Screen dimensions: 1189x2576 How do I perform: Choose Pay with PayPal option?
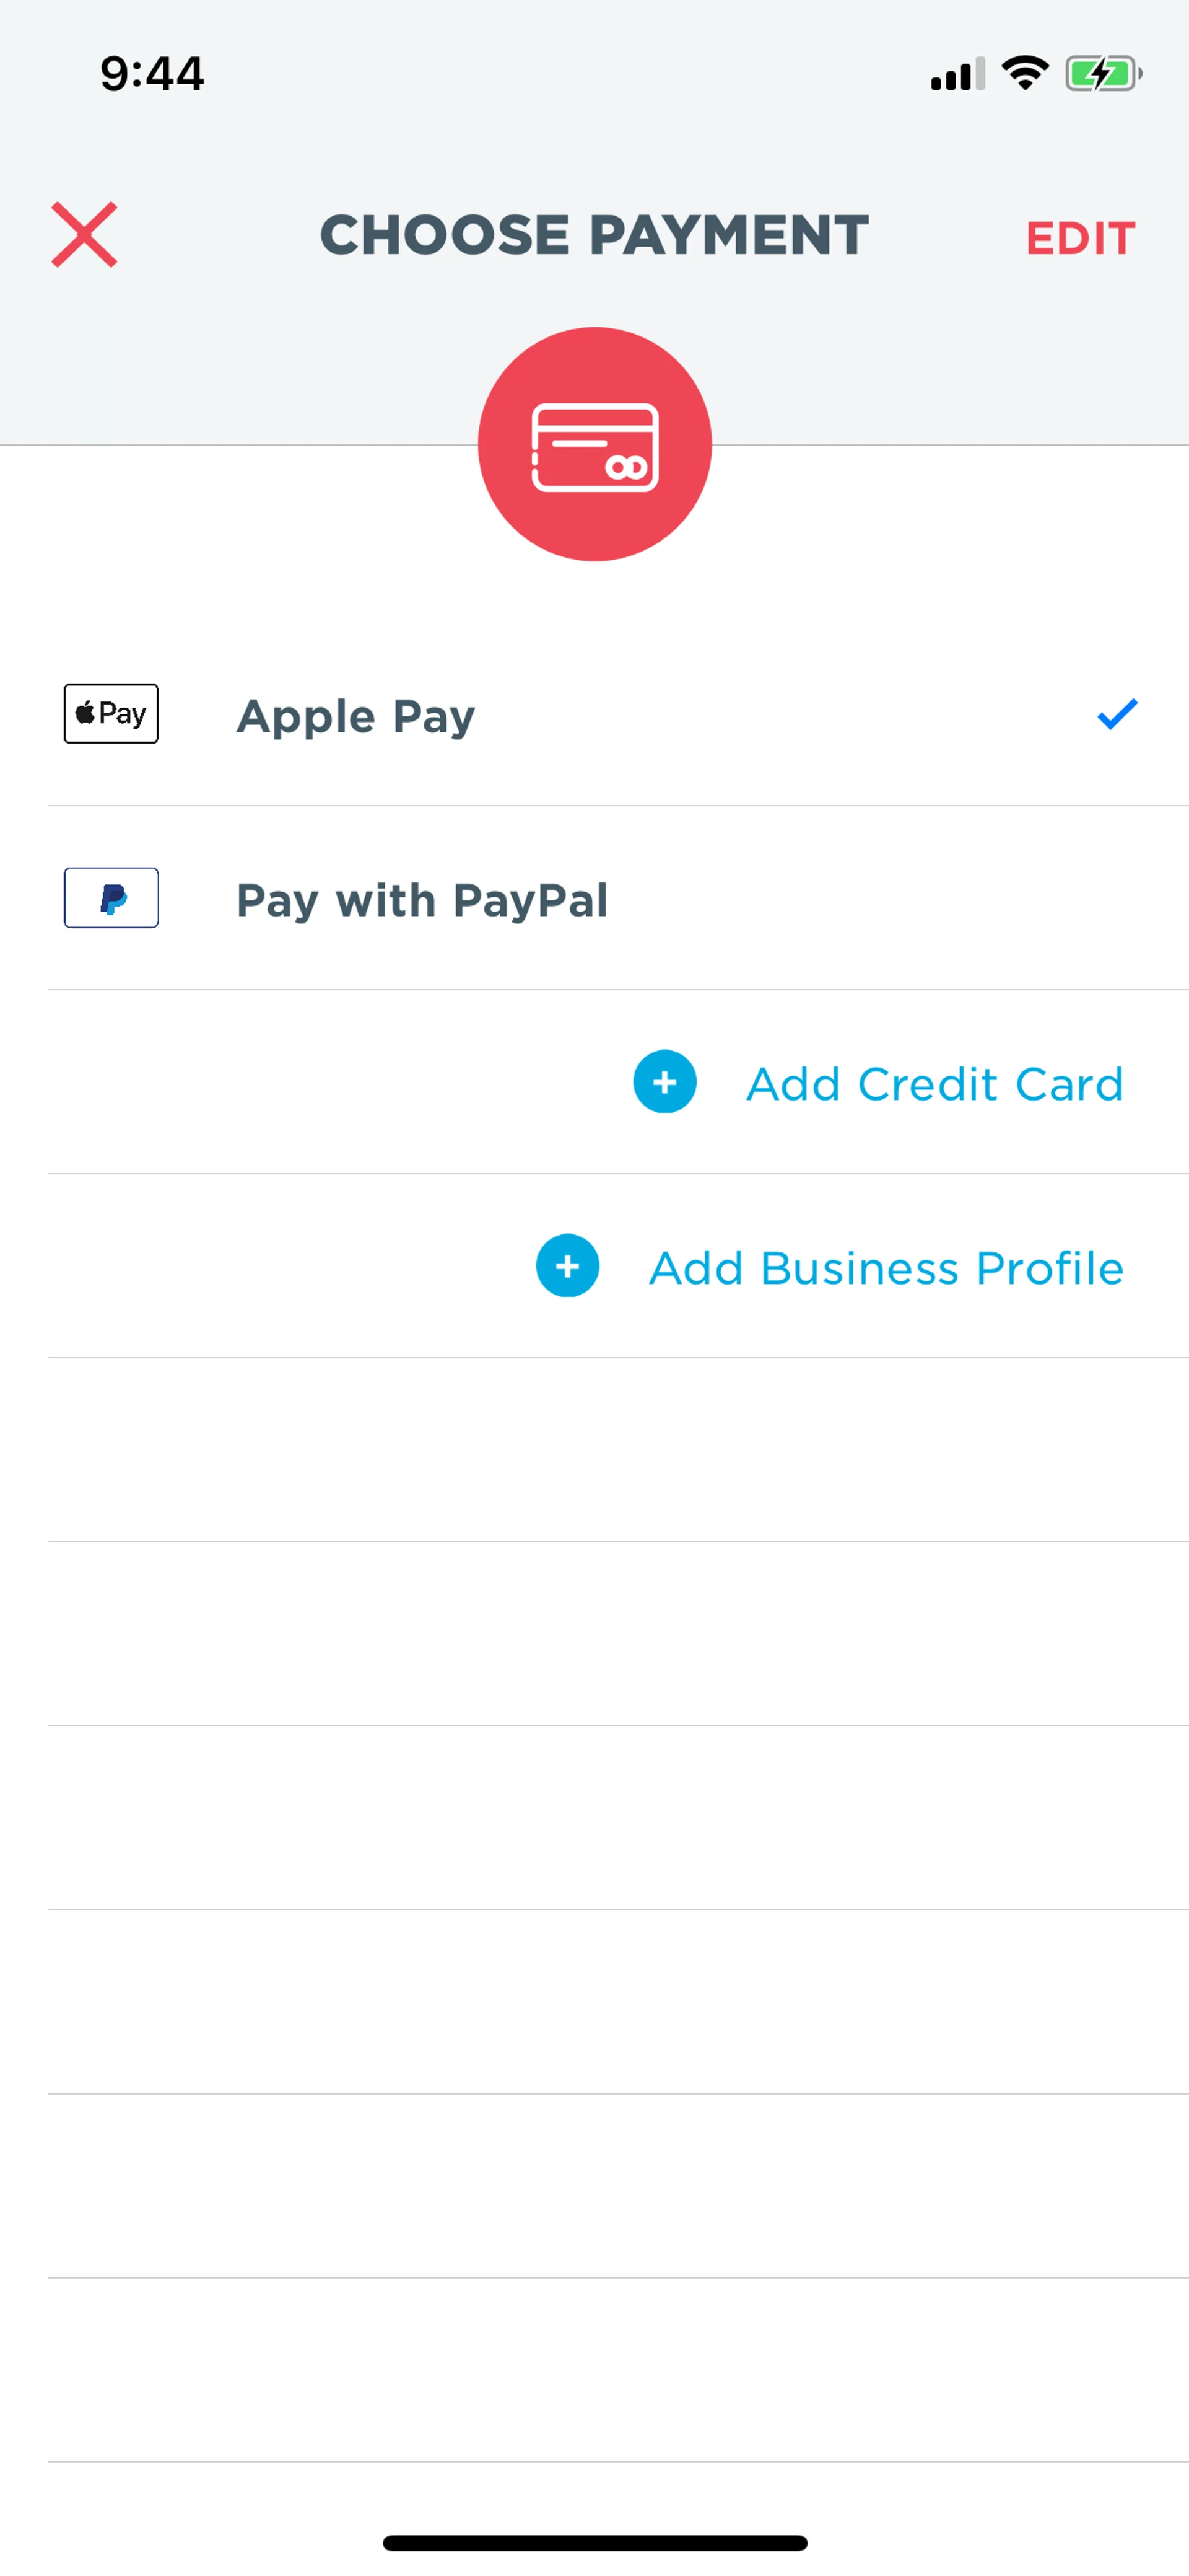coord(422,900)
